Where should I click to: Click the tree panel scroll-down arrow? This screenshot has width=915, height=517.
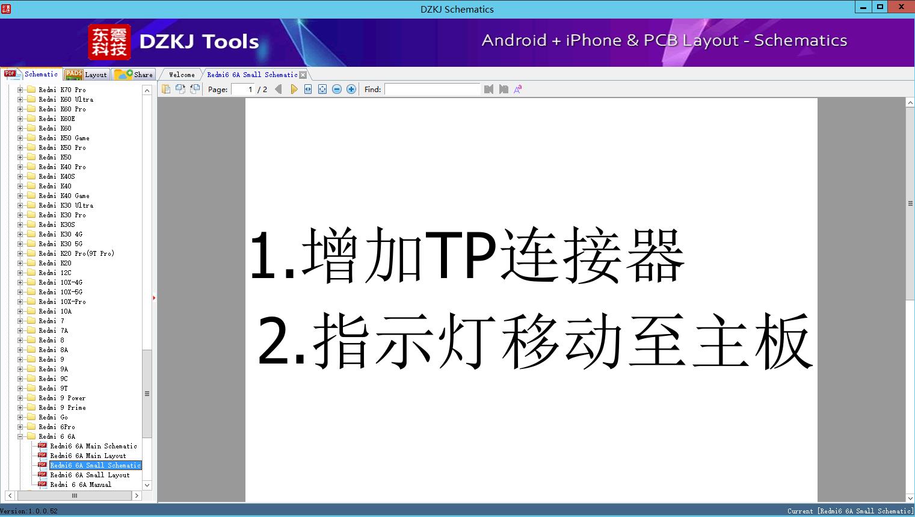(x=147, y=485)
